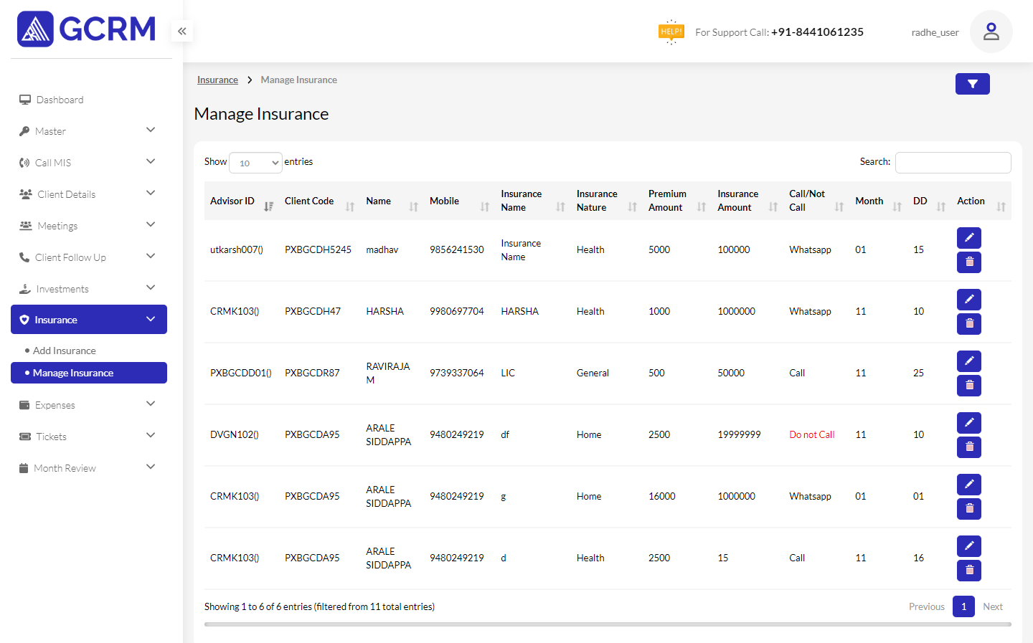
Task: Click trash icon for LIC insurance row
Action: point(968,386)
